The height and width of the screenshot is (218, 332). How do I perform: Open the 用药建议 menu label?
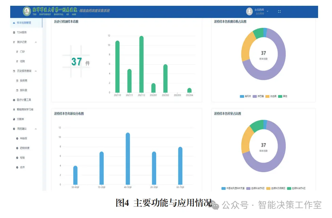tap(22, 129)
